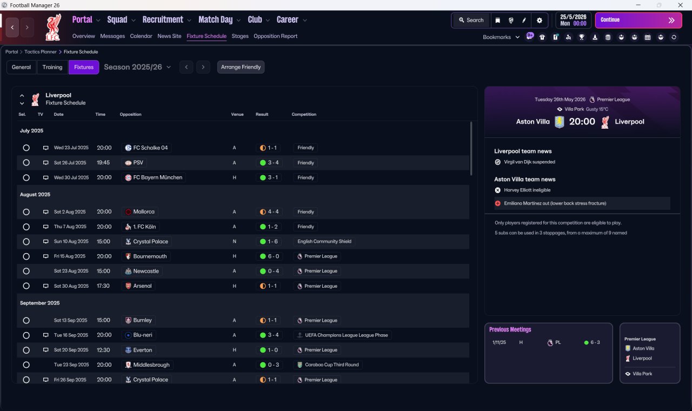
Task: Select the Middlesbrough fixture radio button
Action: (x=26, y=365)
